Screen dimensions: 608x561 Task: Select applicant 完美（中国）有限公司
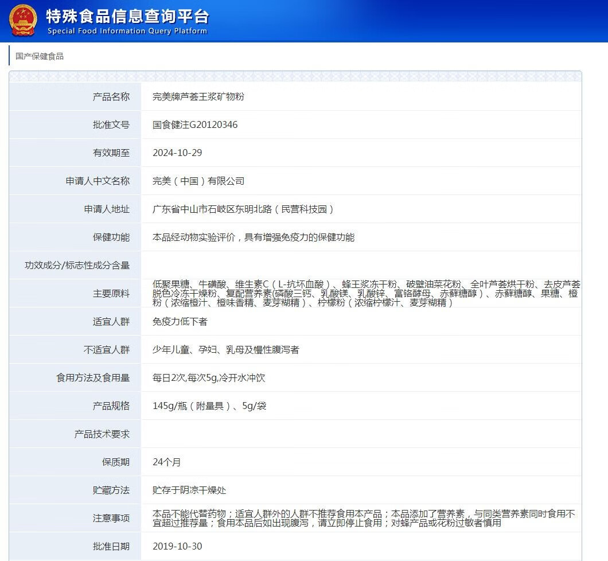tap(198, 181)
